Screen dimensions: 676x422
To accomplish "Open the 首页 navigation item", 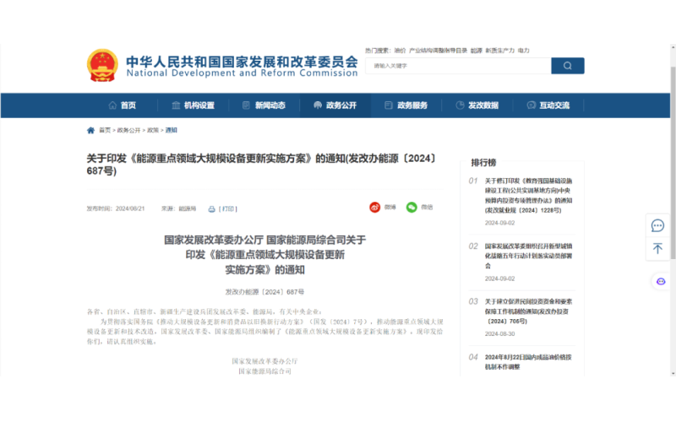I will 123,105.
